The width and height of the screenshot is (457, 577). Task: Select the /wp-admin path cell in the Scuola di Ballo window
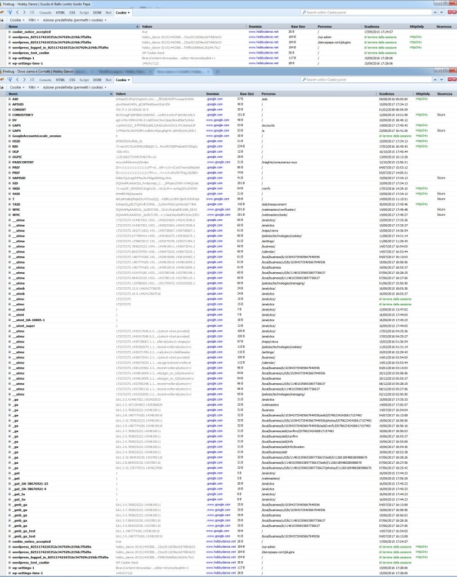[325, 37]
